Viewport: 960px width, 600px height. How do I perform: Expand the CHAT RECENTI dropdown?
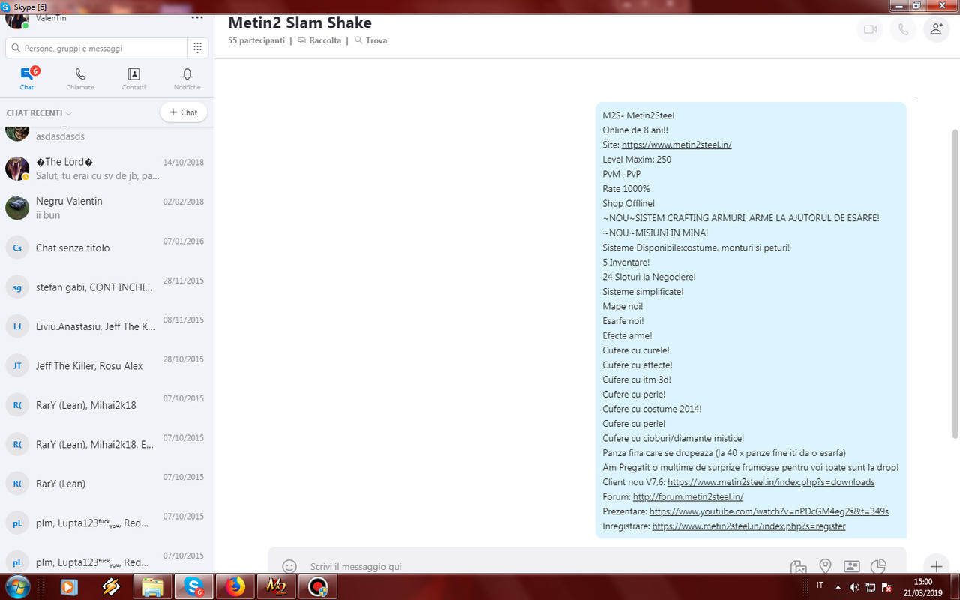pyautogui.click(x=39, y=113)
